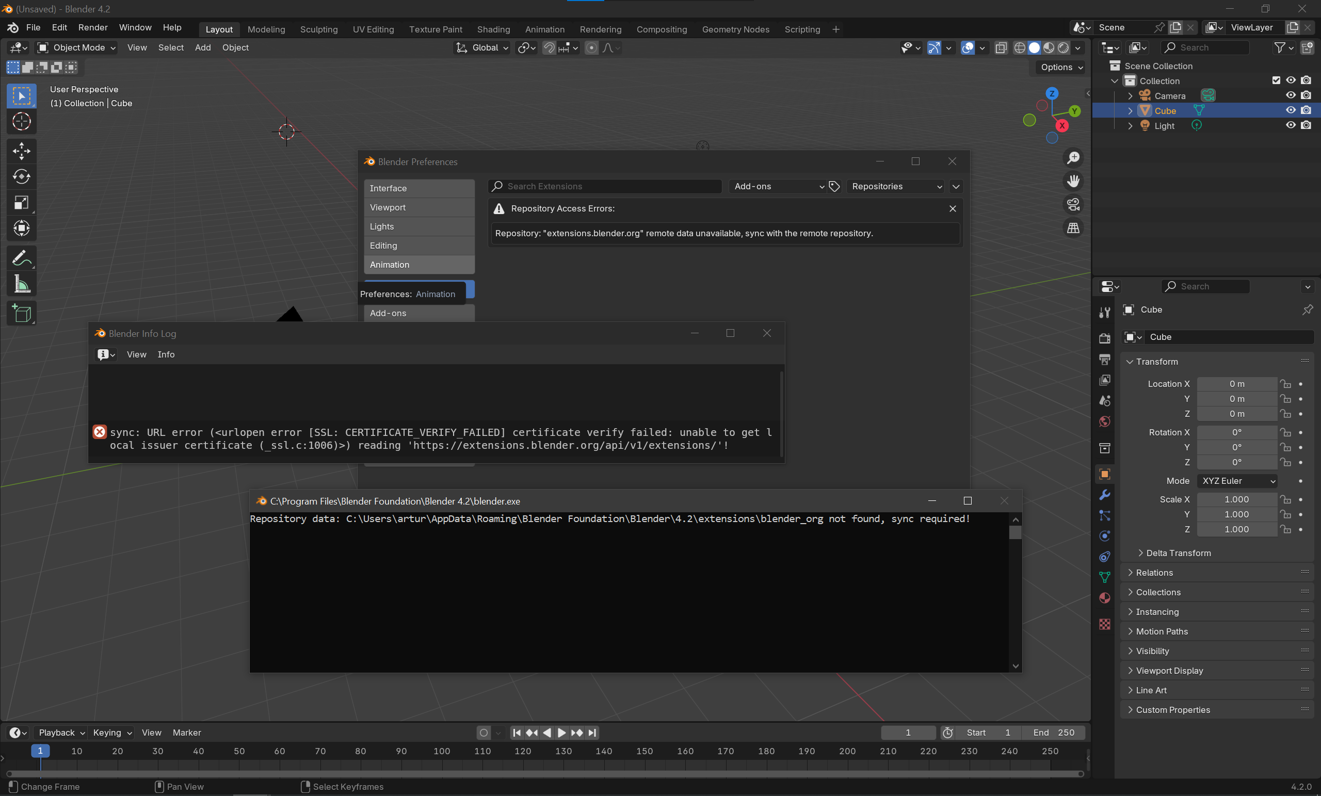The image size is (1321, 796).
Task: Open the Object Mode dropdown
Action: [x=76, y=47]
